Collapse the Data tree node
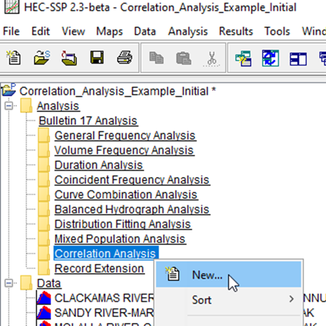 pyautogui.click(x=9, y=283)
